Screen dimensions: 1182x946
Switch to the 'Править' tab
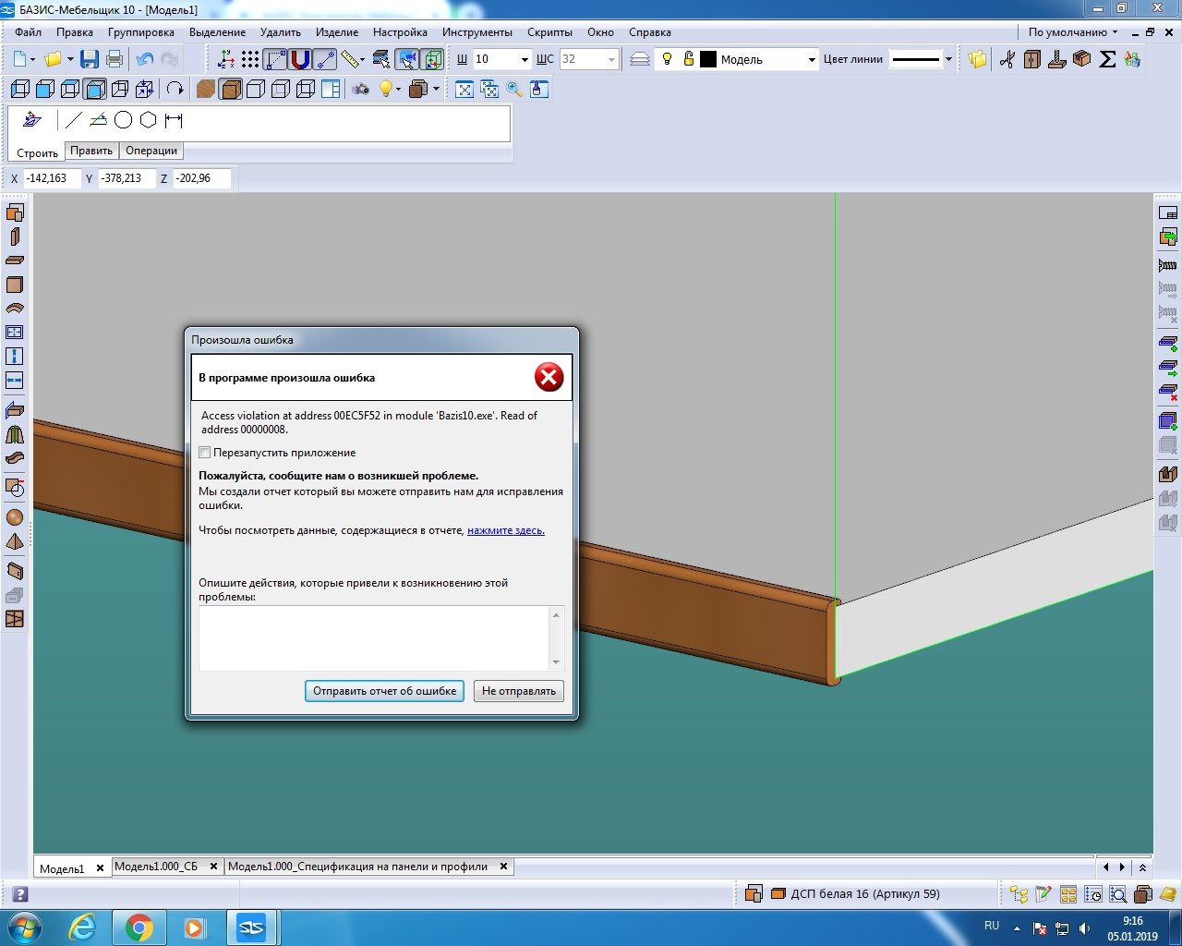[91, 151]
